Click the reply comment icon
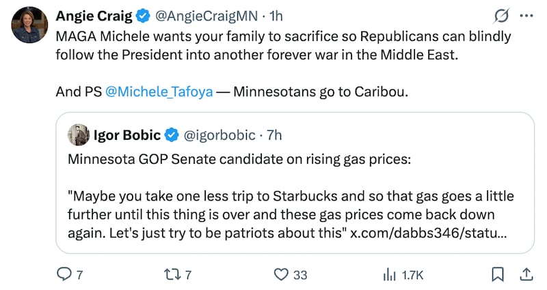 (64, 274)
